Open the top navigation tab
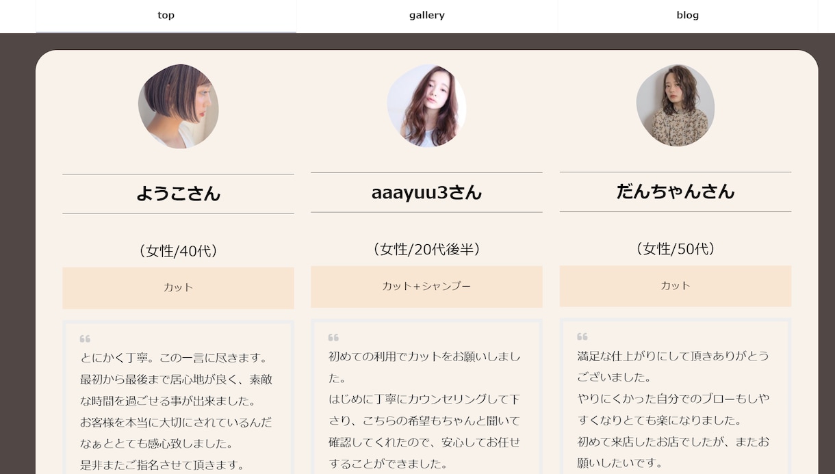Image resolution: width=835 pixels, height=474 pixels. click(166, 16)
